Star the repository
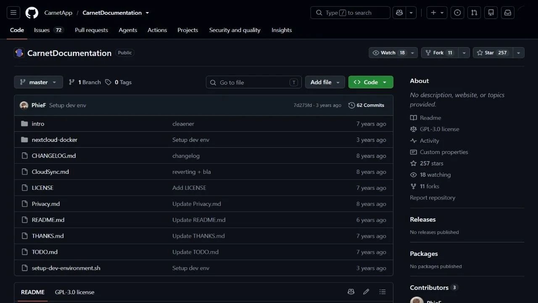This screenshot has height=303, width=538. point(493,53)
